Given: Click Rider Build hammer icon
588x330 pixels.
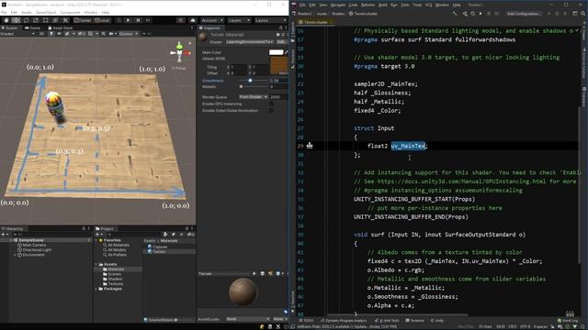Looking at the screenshot, I should tap(455, 14).
